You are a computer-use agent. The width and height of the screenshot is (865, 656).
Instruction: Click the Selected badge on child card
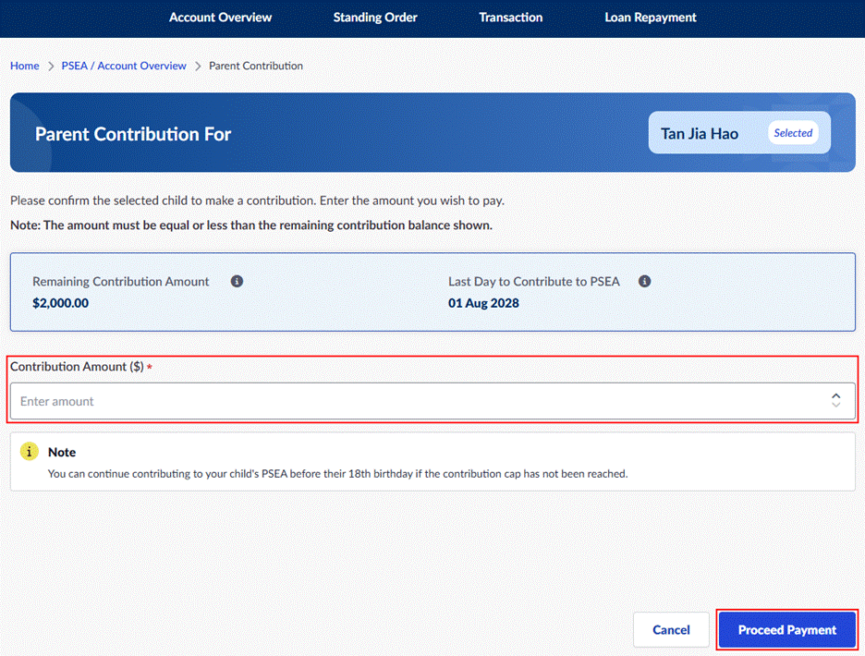pyautogui.click(x=793, y=133)
